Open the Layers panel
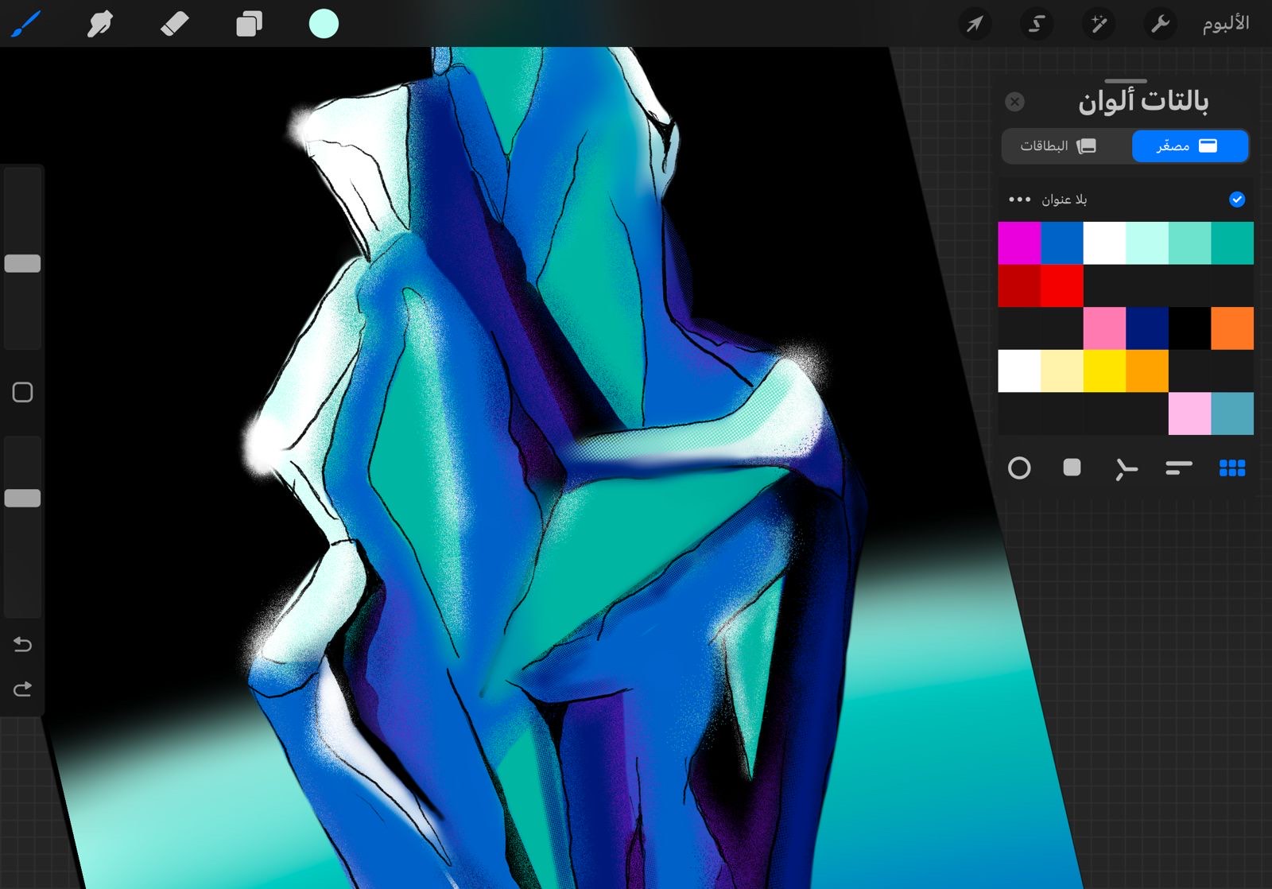Viewport: 1272px width, 889px height. 249,24
